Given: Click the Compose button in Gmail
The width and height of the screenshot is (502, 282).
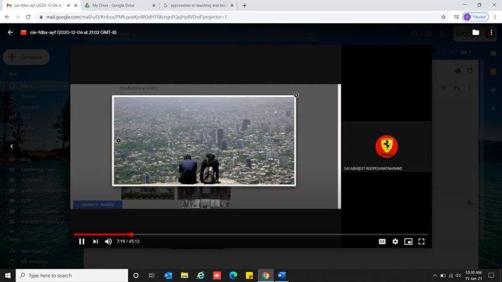Looking at the screenshot, I should (26, 57).
